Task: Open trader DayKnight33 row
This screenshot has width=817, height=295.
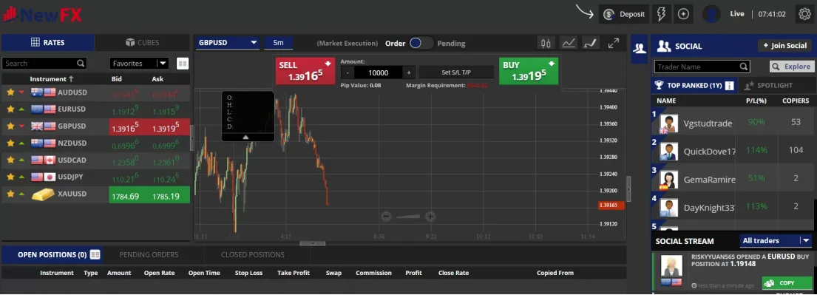Action: pyautogui.click(x=732, y=207)
